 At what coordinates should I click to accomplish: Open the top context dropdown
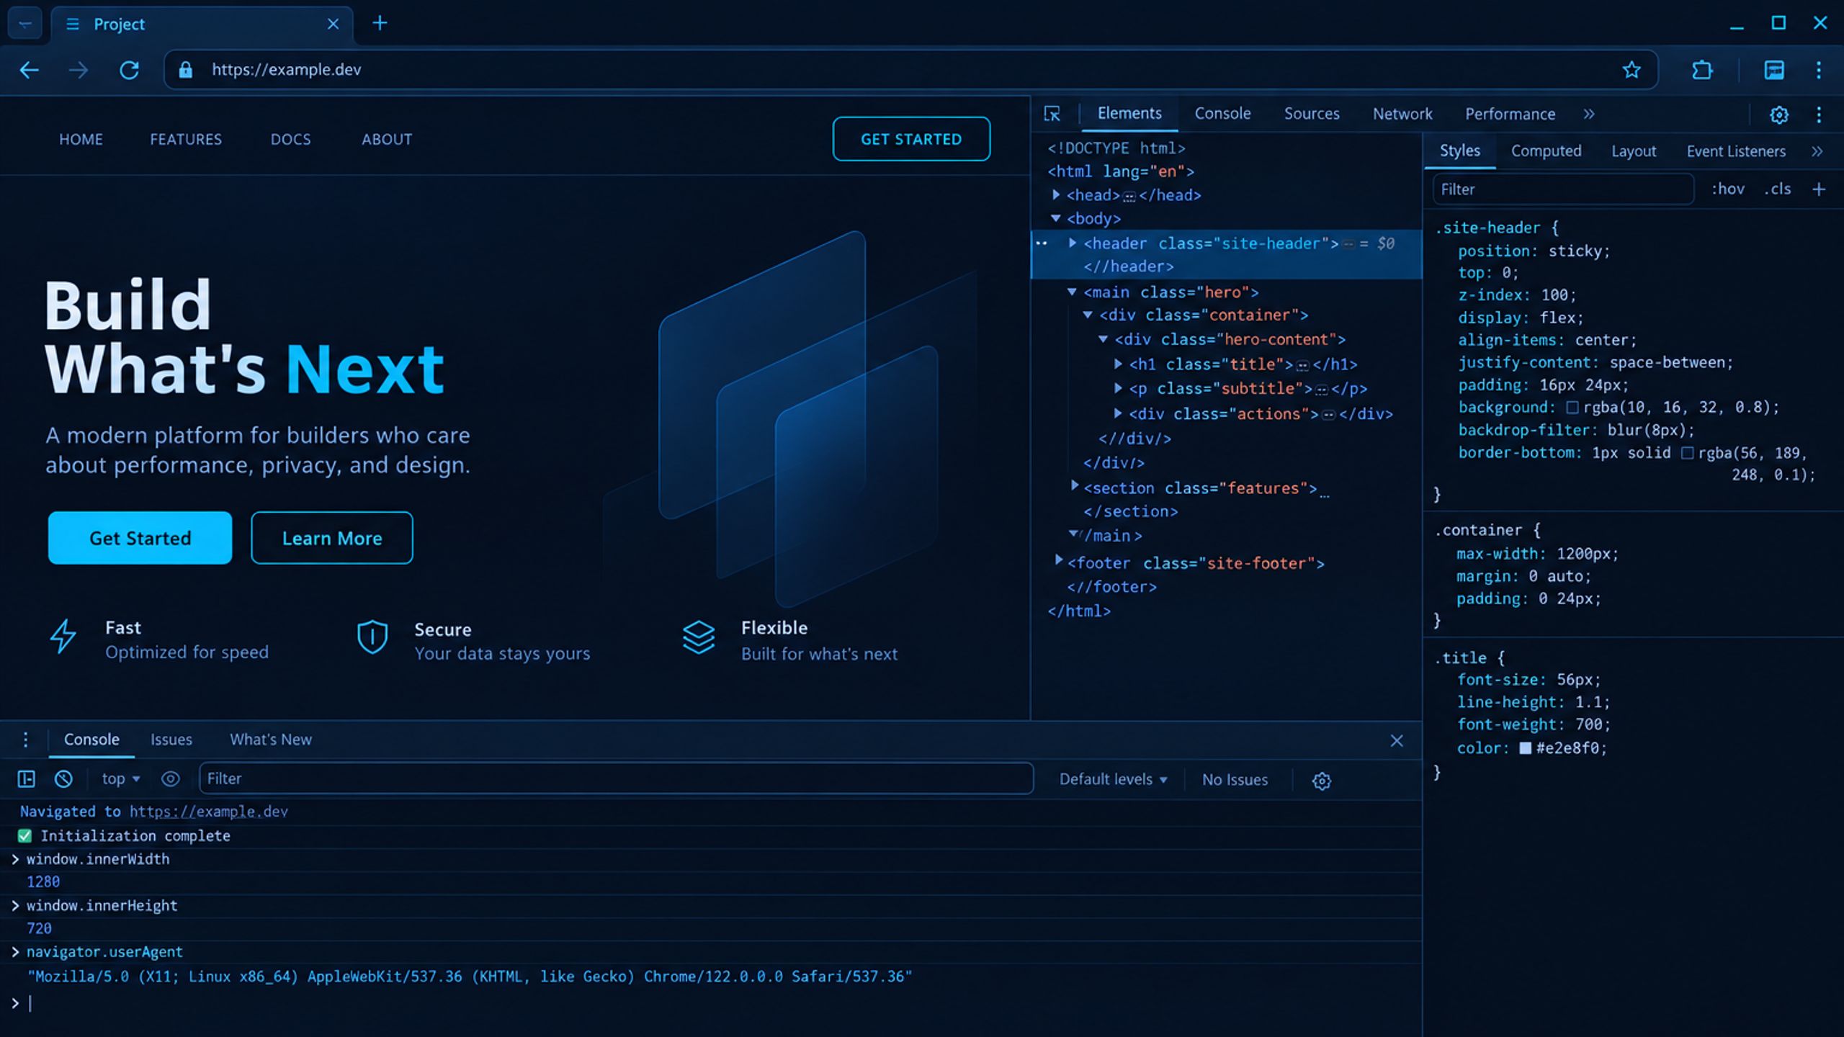[x=120, y=778]
